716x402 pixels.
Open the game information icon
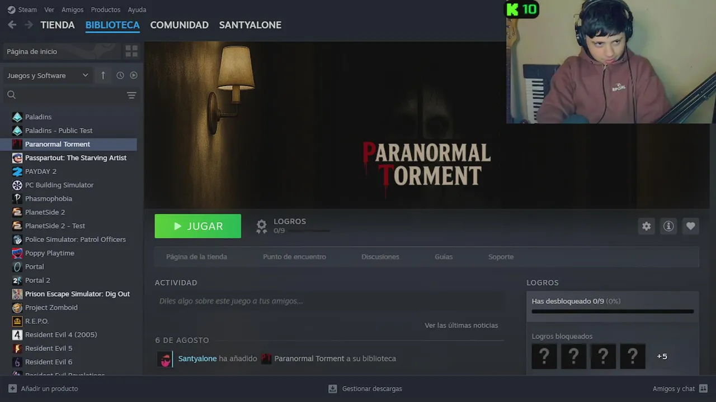(x=668, y=226)
